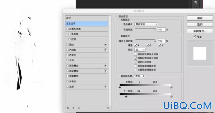Click the 填充不透明度 fill opacity slider handle

(x=155, y=41)
